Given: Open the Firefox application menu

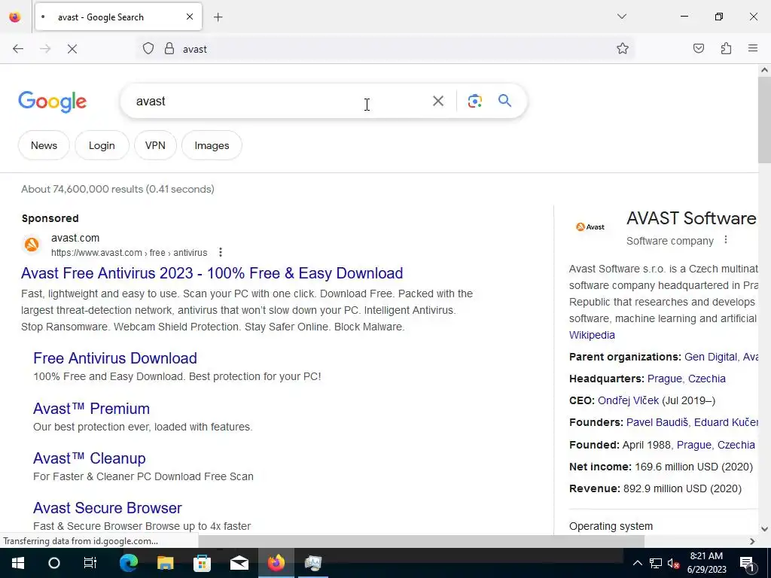Looking at the screenshot, I should click(753, 48).
